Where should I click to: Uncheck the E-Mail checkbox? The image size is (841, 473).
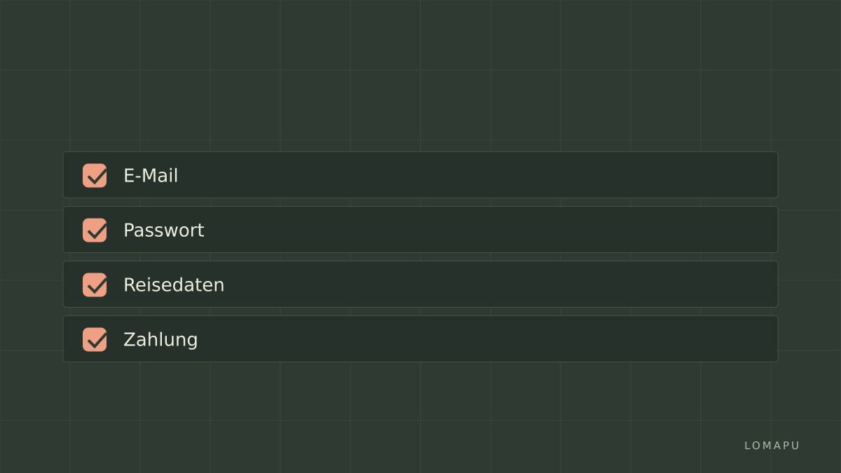[95, 175]
